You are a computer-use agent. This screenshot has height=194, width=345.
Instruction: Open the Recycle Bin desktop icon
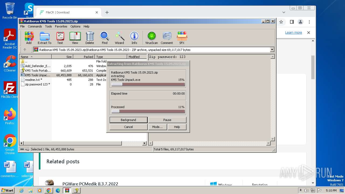10,11
